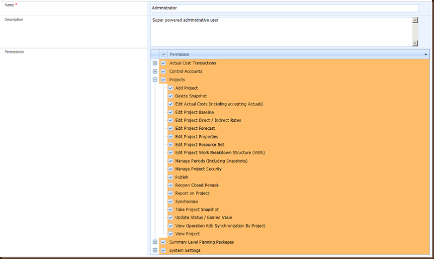Expand the System Settings node
Viewport: 434px width, 259px height.
click(x=155, y=250)
